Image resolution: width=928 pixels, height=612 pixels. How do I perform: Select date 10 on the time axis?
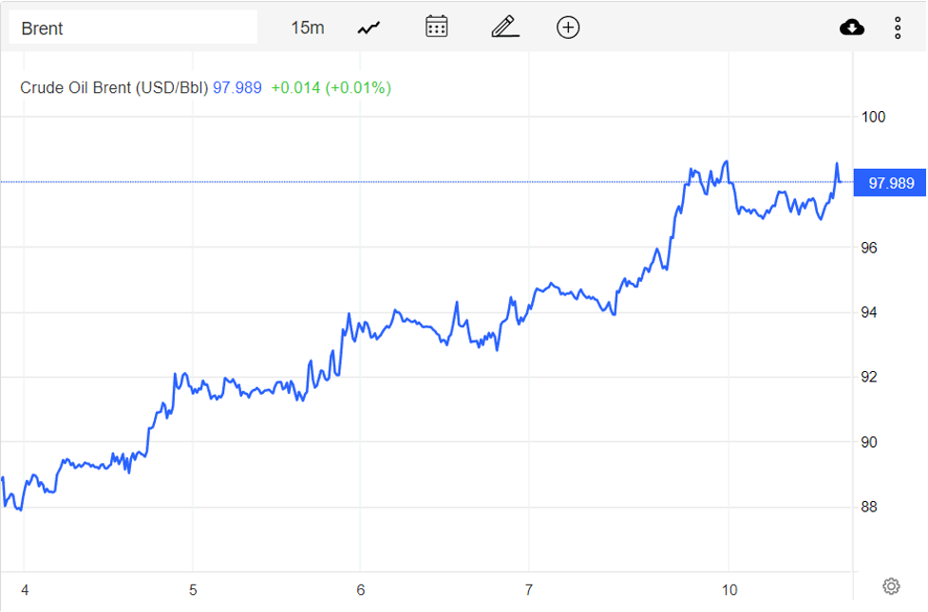[727, 590]
